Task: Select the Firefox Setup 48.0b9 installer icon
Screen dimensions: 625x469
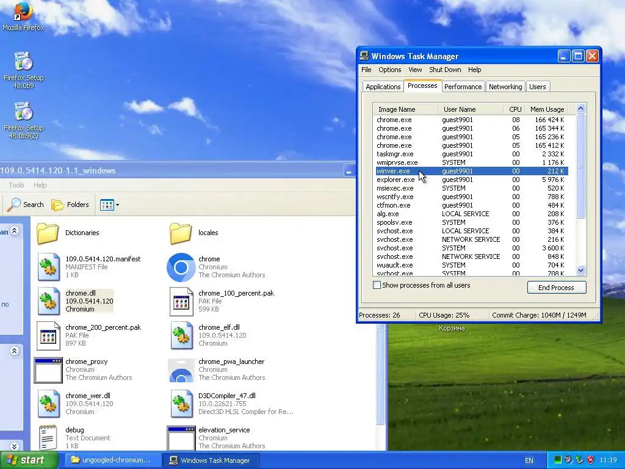Action: click(x=24, y=62)
